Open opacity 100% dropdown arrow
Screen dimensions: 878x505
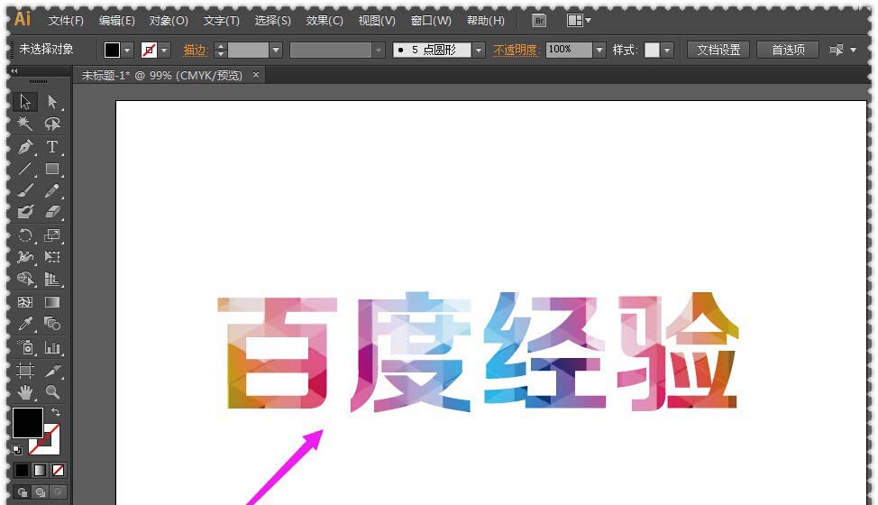tap(599, 50)
